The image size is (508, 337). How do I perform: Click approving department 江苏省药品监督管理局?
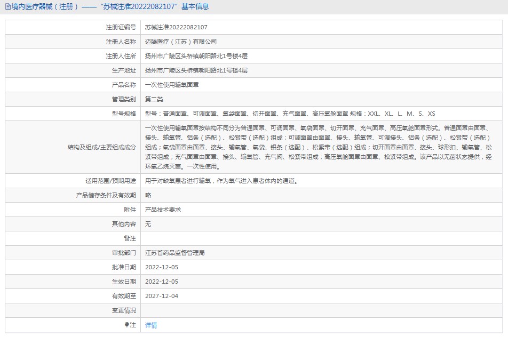click(174, 253)
